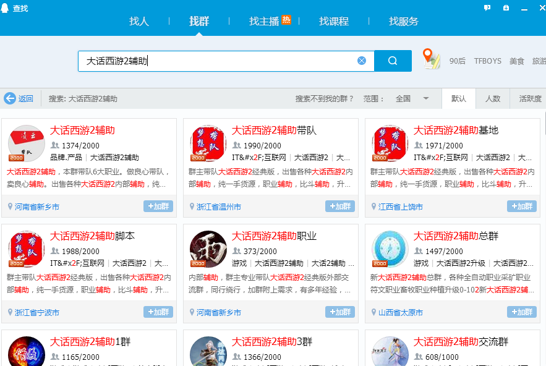
Task: Click the feedback speech bubble icon
Action: click(487, 7)
